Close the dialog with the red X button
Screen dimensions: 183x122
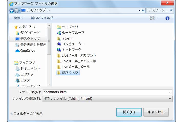[x=167, y=3]
